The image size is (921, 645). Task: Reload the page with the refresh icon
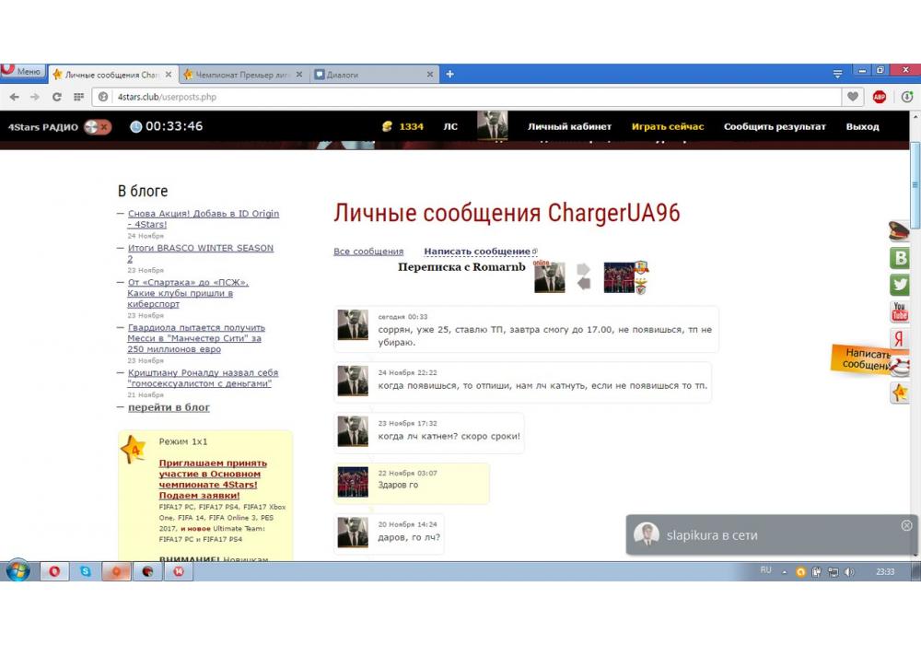click(x=57, y=97)
